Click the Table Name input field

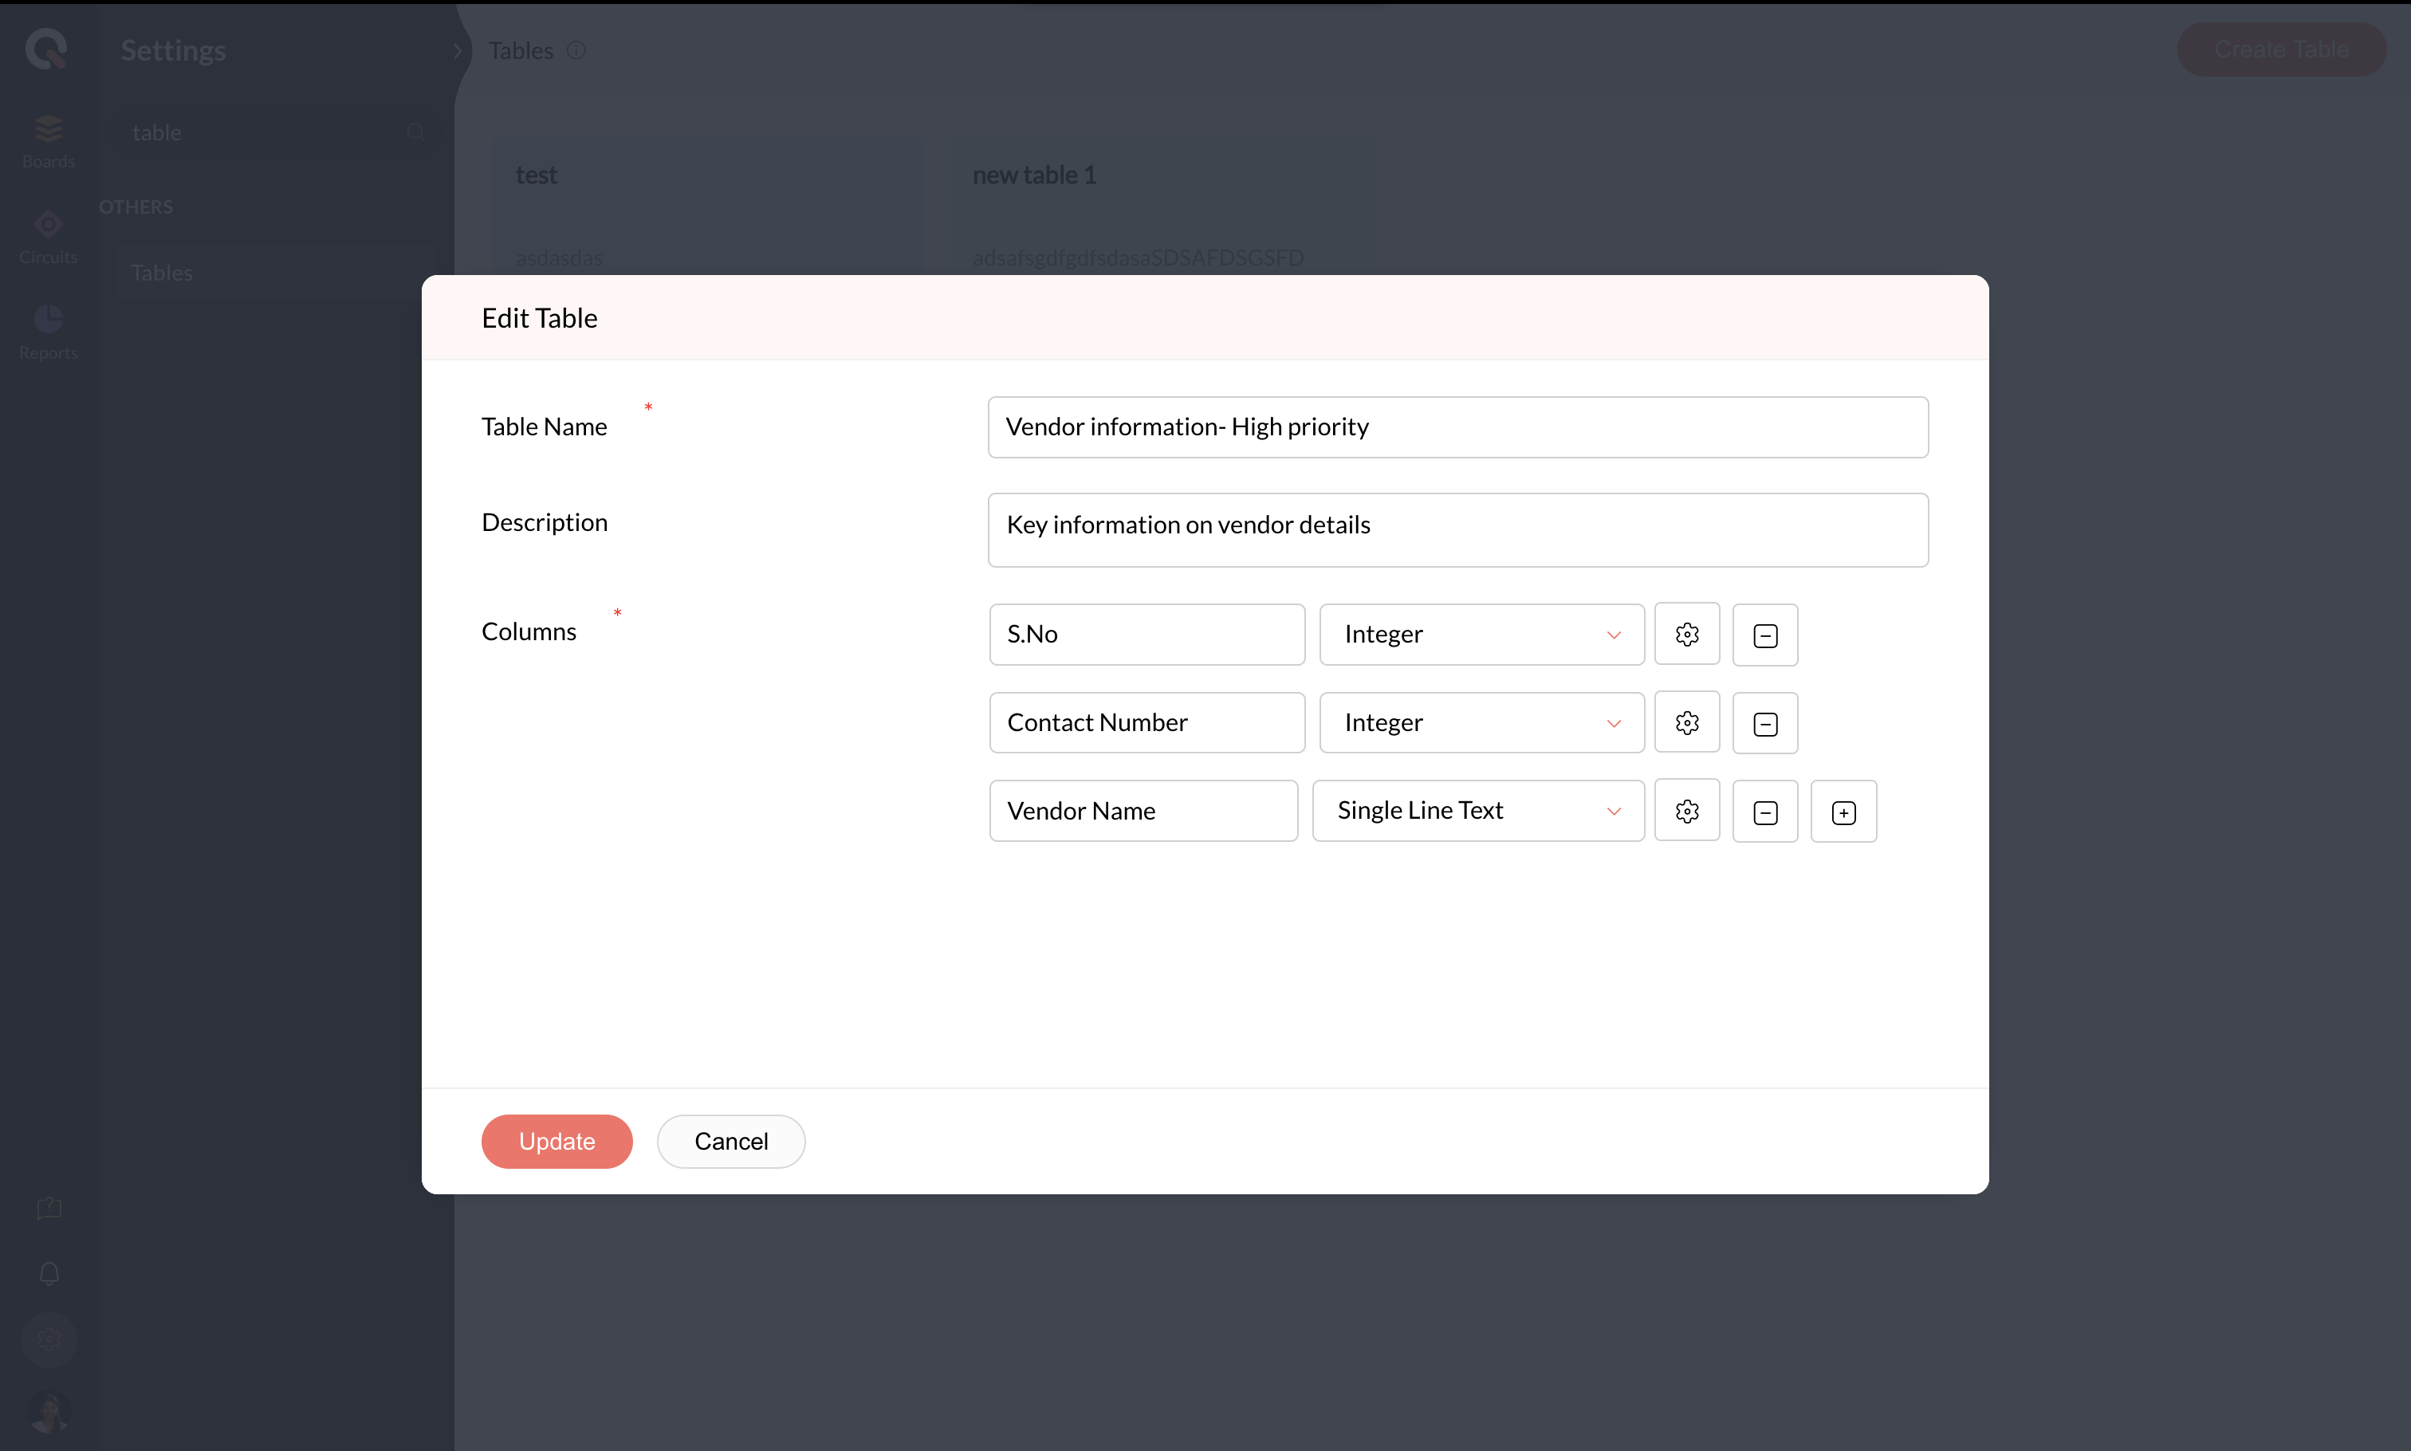[1457, 427]
